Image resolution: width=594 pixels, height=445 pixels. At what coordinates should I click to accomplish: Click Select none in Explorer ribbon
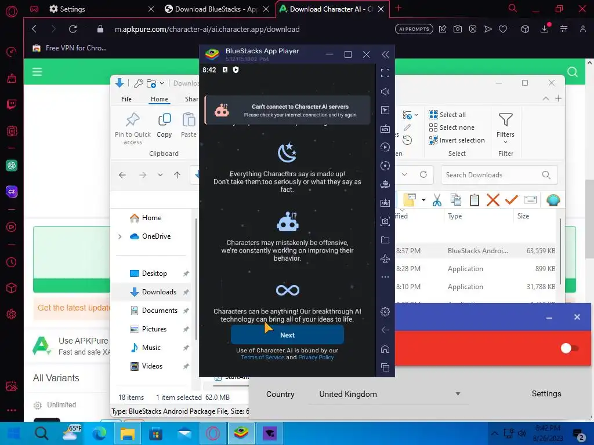[451, 127]
